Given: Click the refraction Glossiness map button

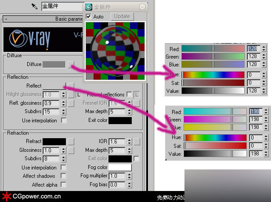Looking at the screenshot, I should click(x=71, y=150).
